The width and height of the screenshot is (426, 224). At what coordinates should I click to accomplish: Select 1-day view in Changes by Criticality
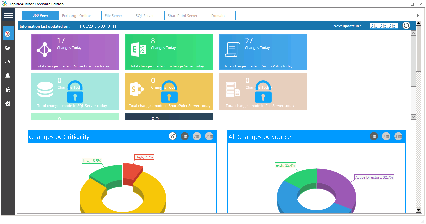point(185,136)
